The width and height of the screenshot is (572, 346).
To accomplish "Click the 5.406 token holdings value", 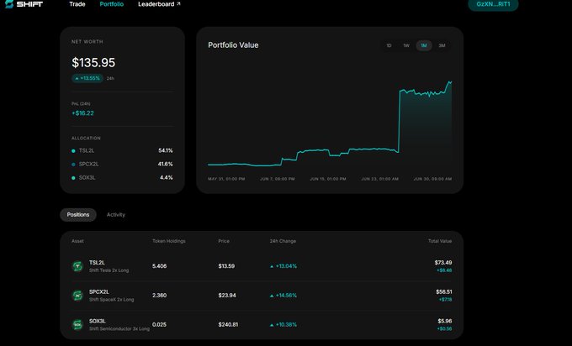I will coord(160,266).
